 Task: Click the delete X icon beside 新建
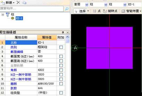(18, 2)
